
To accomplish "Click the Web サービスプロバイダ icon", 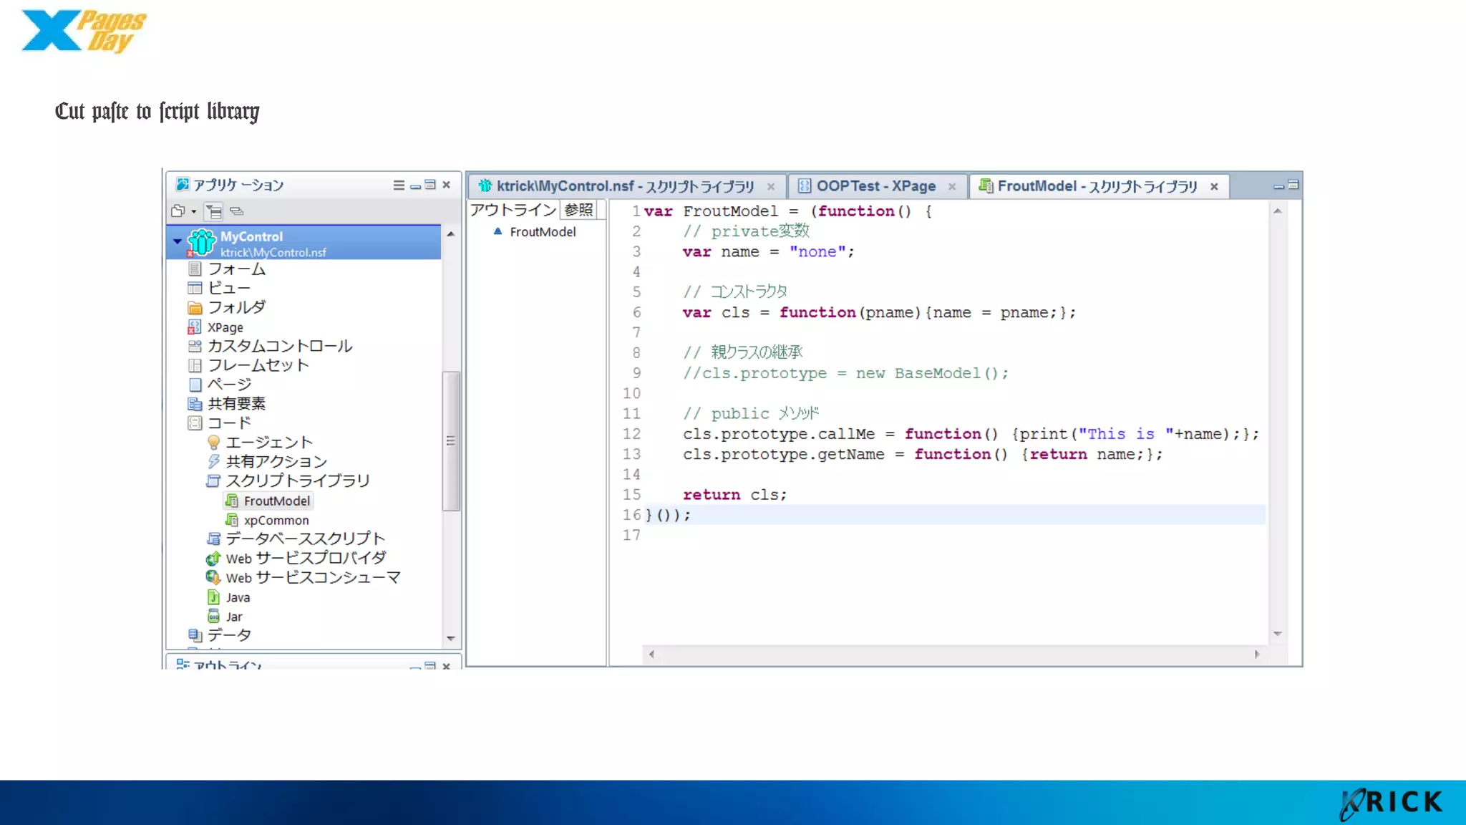I will click(x=213, y=558).
